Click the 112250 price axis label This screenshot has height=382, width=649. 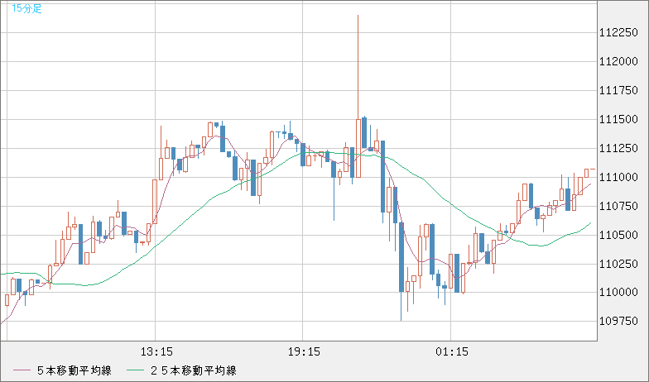(x=617, y=32)
